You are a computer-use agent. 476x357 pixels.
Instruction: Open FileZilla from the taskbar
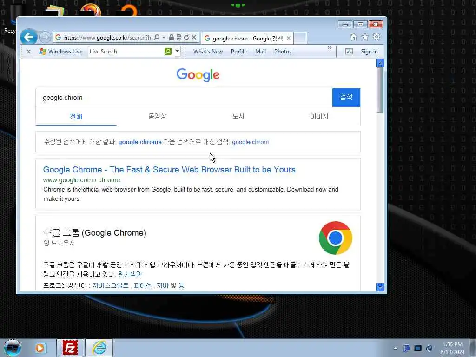[x=70, y=348]
